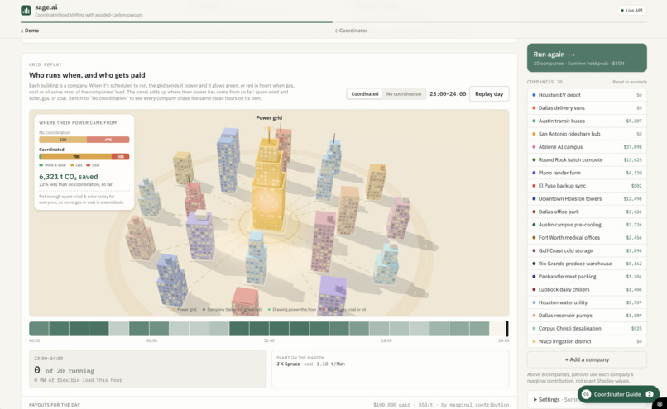Select Houston EV depot company row

pyautogui.click(x=587, y=95)
